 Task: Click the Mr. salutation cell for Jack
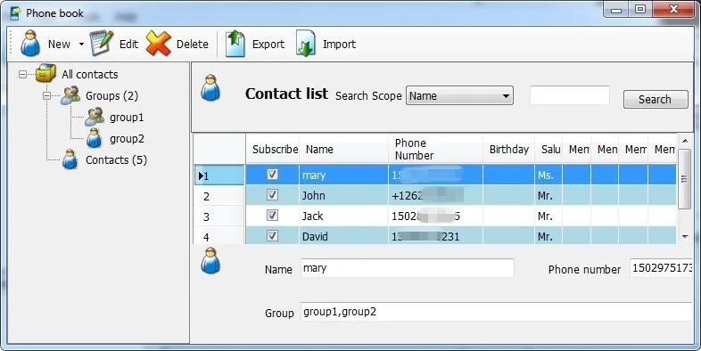(548, 216)
